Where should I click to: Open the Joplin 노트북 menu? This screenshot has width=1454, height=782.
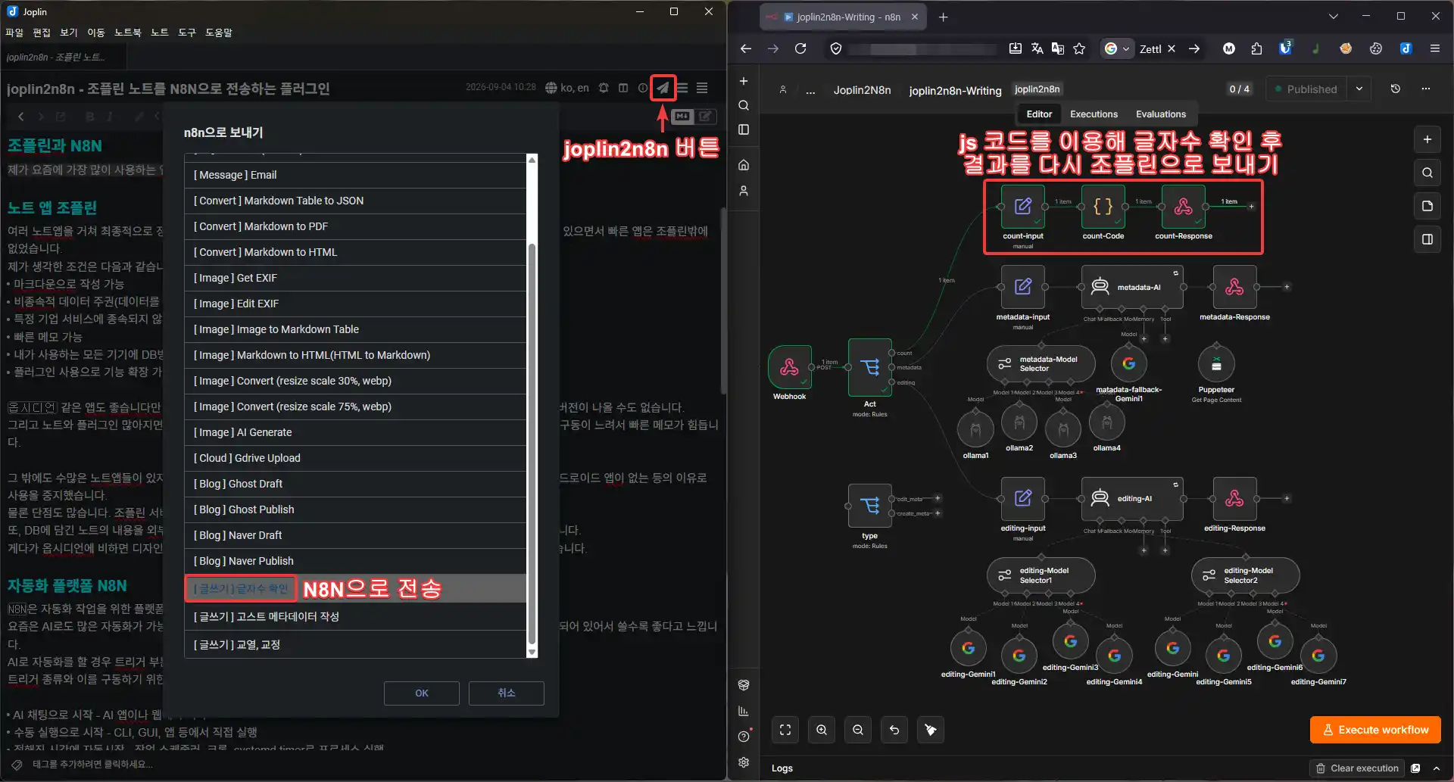(128, 33)
